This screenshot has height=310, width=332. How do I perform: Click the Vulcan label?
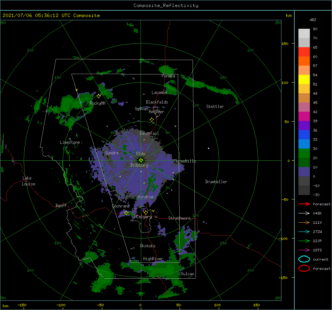point(187,274)
